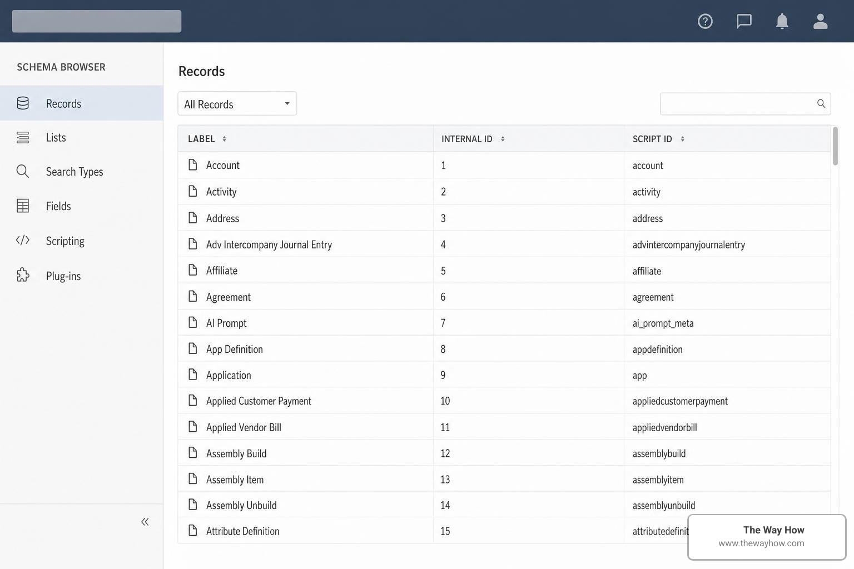Sort by SCRIPT ID column arrows
The width and height of the screenshot is (854, 569).
(682, 139)
